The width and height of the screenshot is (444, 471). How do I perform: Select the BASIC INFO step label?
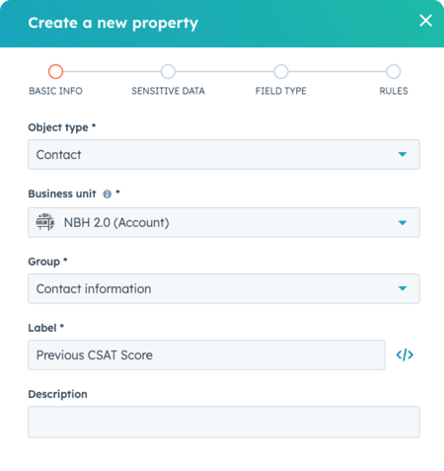pos(55,91)
